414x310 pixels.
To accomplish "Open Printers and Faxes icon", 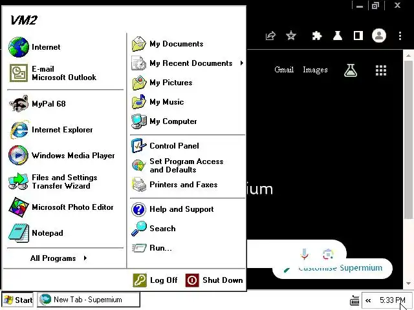I will (139, 185).
